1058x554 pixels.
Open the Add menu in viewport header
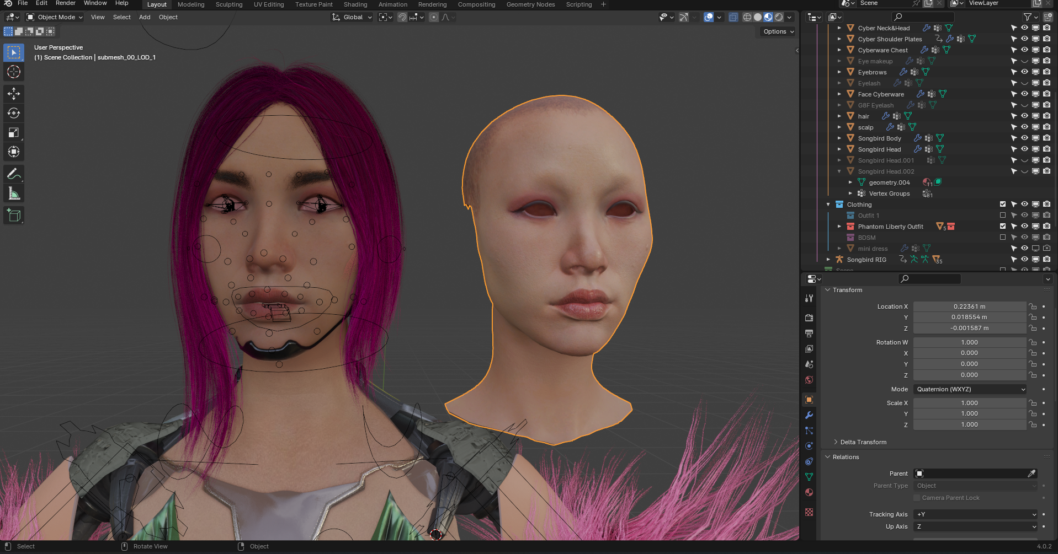[145, 17]
